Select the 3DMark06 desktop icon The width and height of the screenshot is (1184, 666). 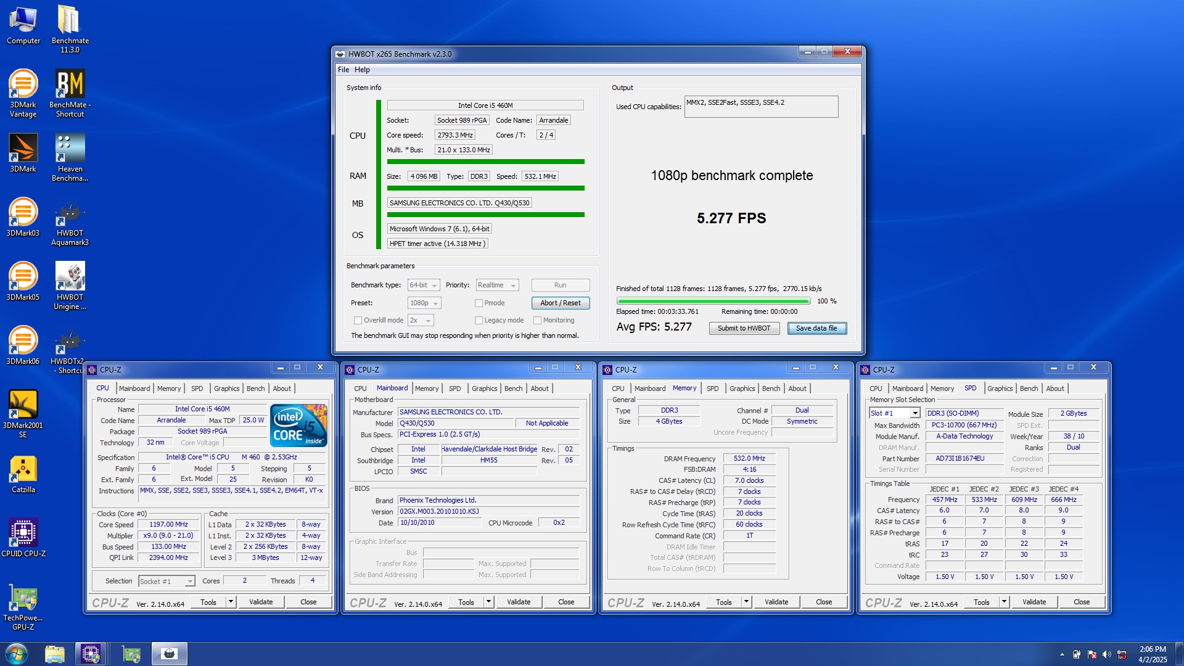[23, 345]
